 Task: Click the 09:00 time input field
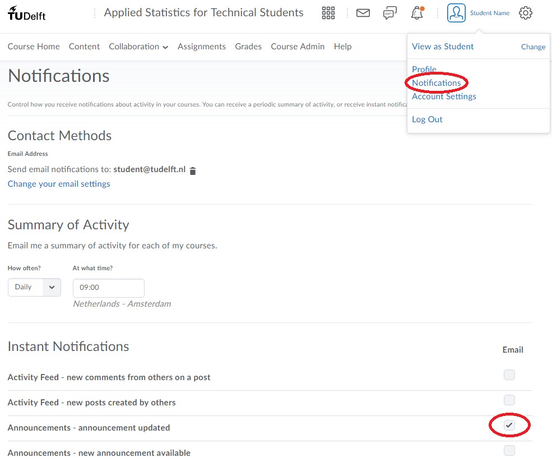coord(108,288)
